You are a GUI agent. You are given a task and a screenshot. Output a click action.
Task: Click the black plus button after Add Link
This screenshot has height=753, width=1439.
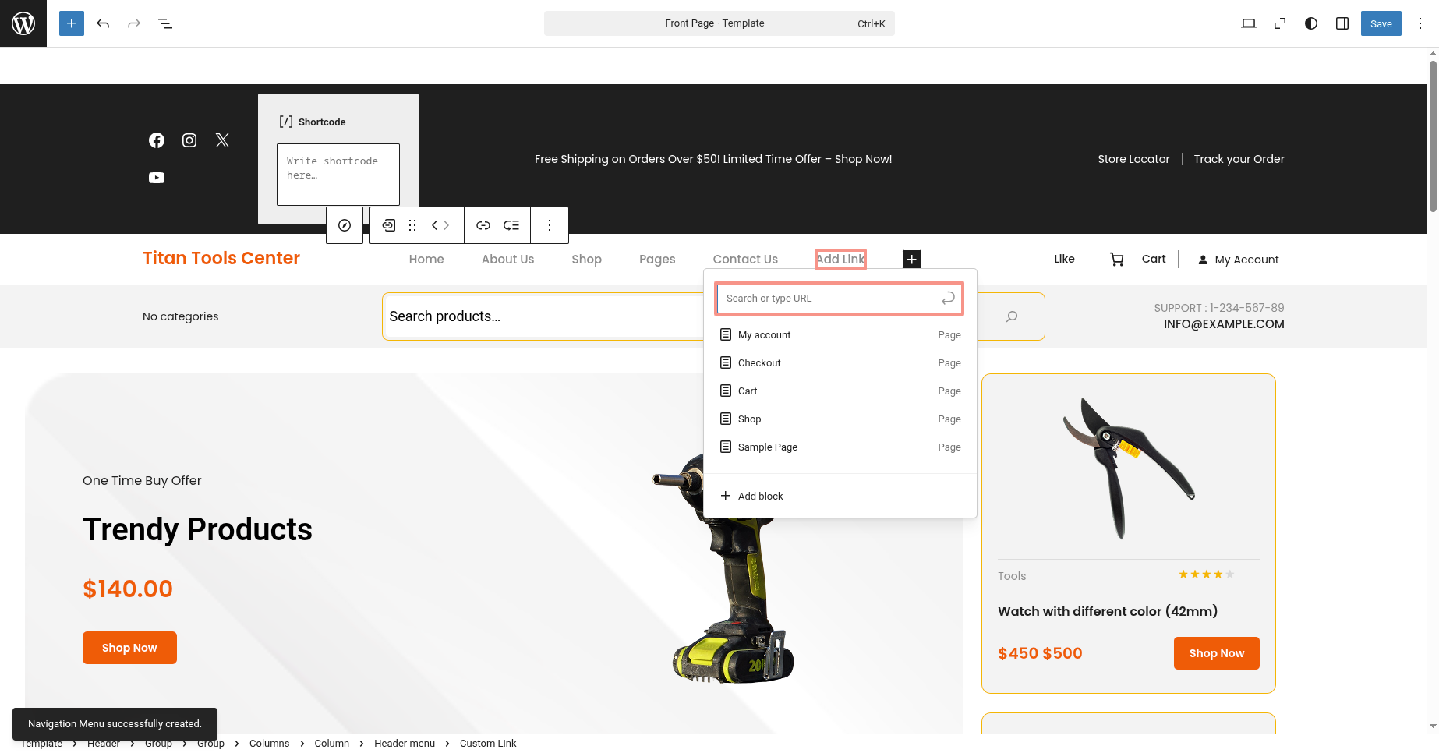point(912,260)
